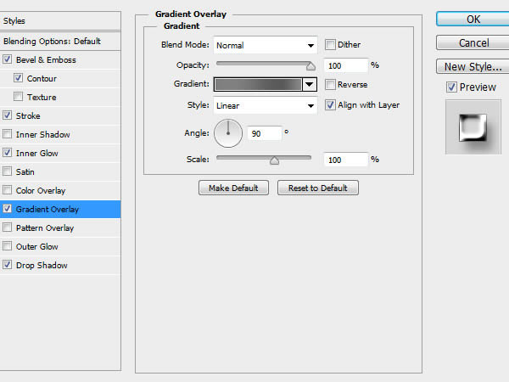Select the Texture label
The image size is (509, 382).
[42, 97]
